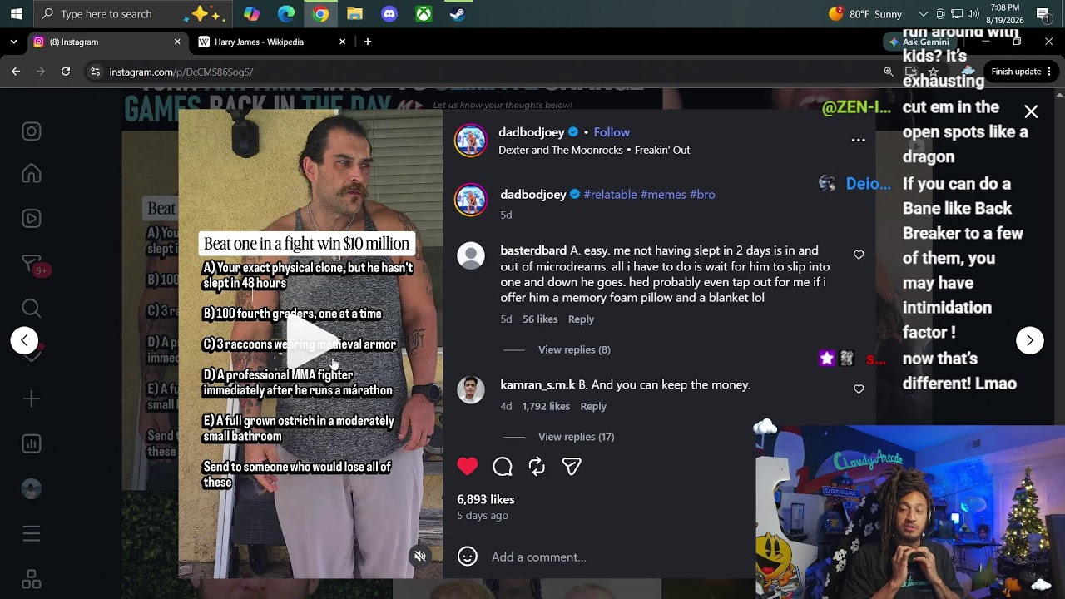This screenshot has height=599, width=1065.
Task: Open basterdbard's profile via username
Action: (533, 250)
